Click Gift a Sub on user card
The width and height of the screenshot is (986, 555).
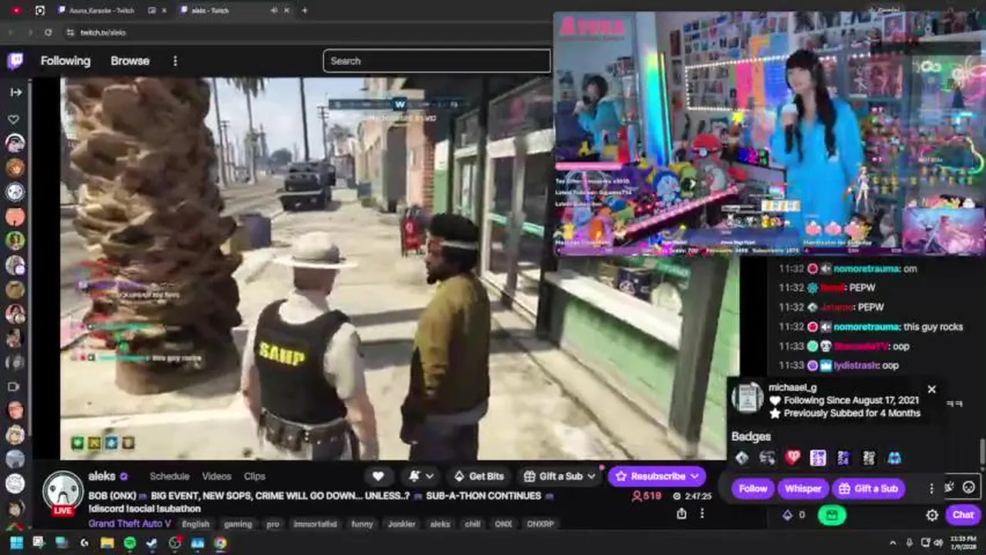868,489
